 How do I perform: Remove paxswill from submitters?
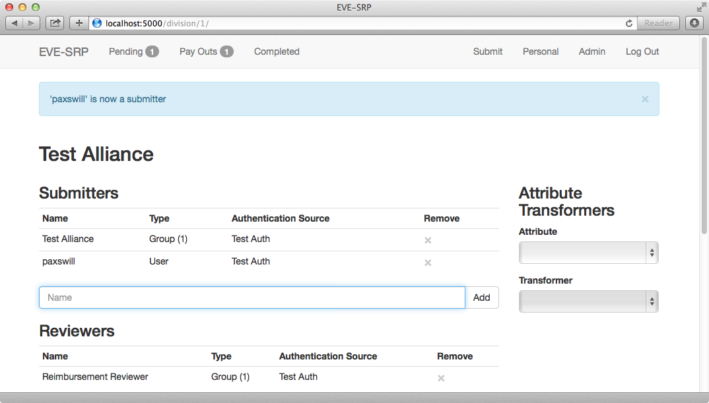click(x=428, y=263)
